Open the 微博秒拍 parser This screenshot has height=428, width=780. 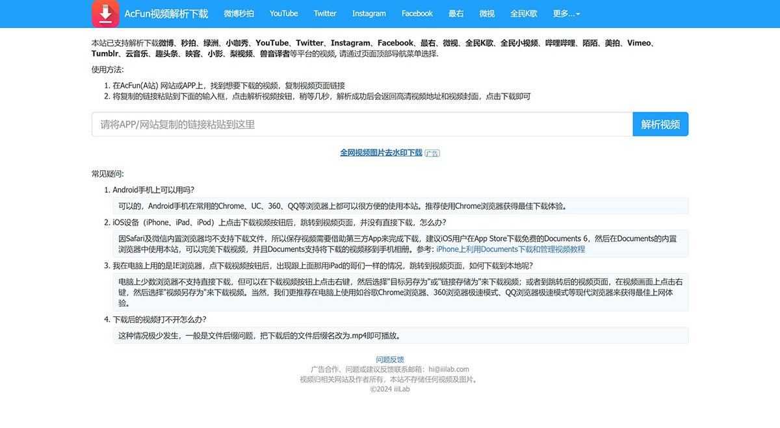point(239,13)
